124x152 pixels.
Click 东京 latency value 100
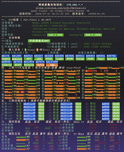click(88, 137)
